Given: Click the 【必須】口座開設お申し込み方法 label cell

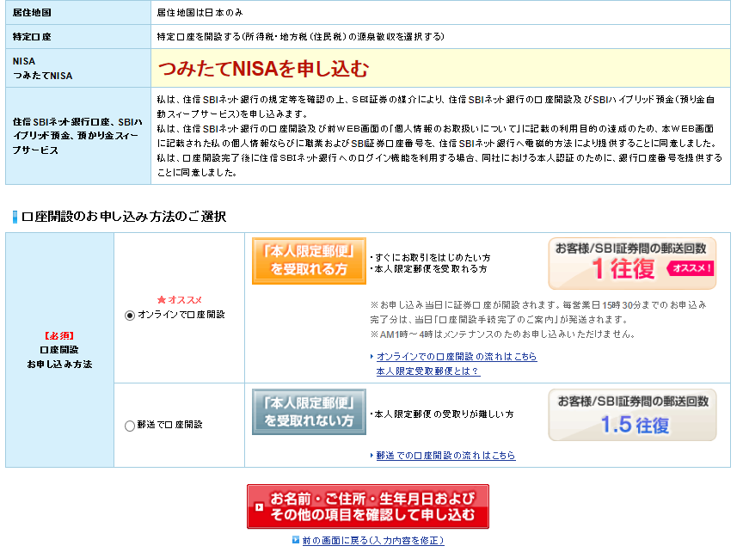Looking at the screenshot, I should click(59, 350).
